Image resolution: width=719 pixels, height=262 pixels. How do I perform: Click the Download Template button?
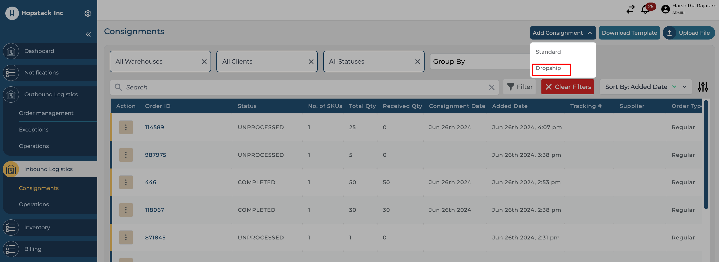click(629, 33)
